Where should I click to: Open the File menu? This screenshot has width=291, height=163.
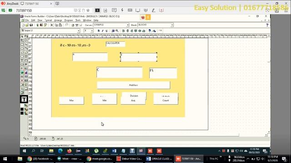(x=27, y=20)
